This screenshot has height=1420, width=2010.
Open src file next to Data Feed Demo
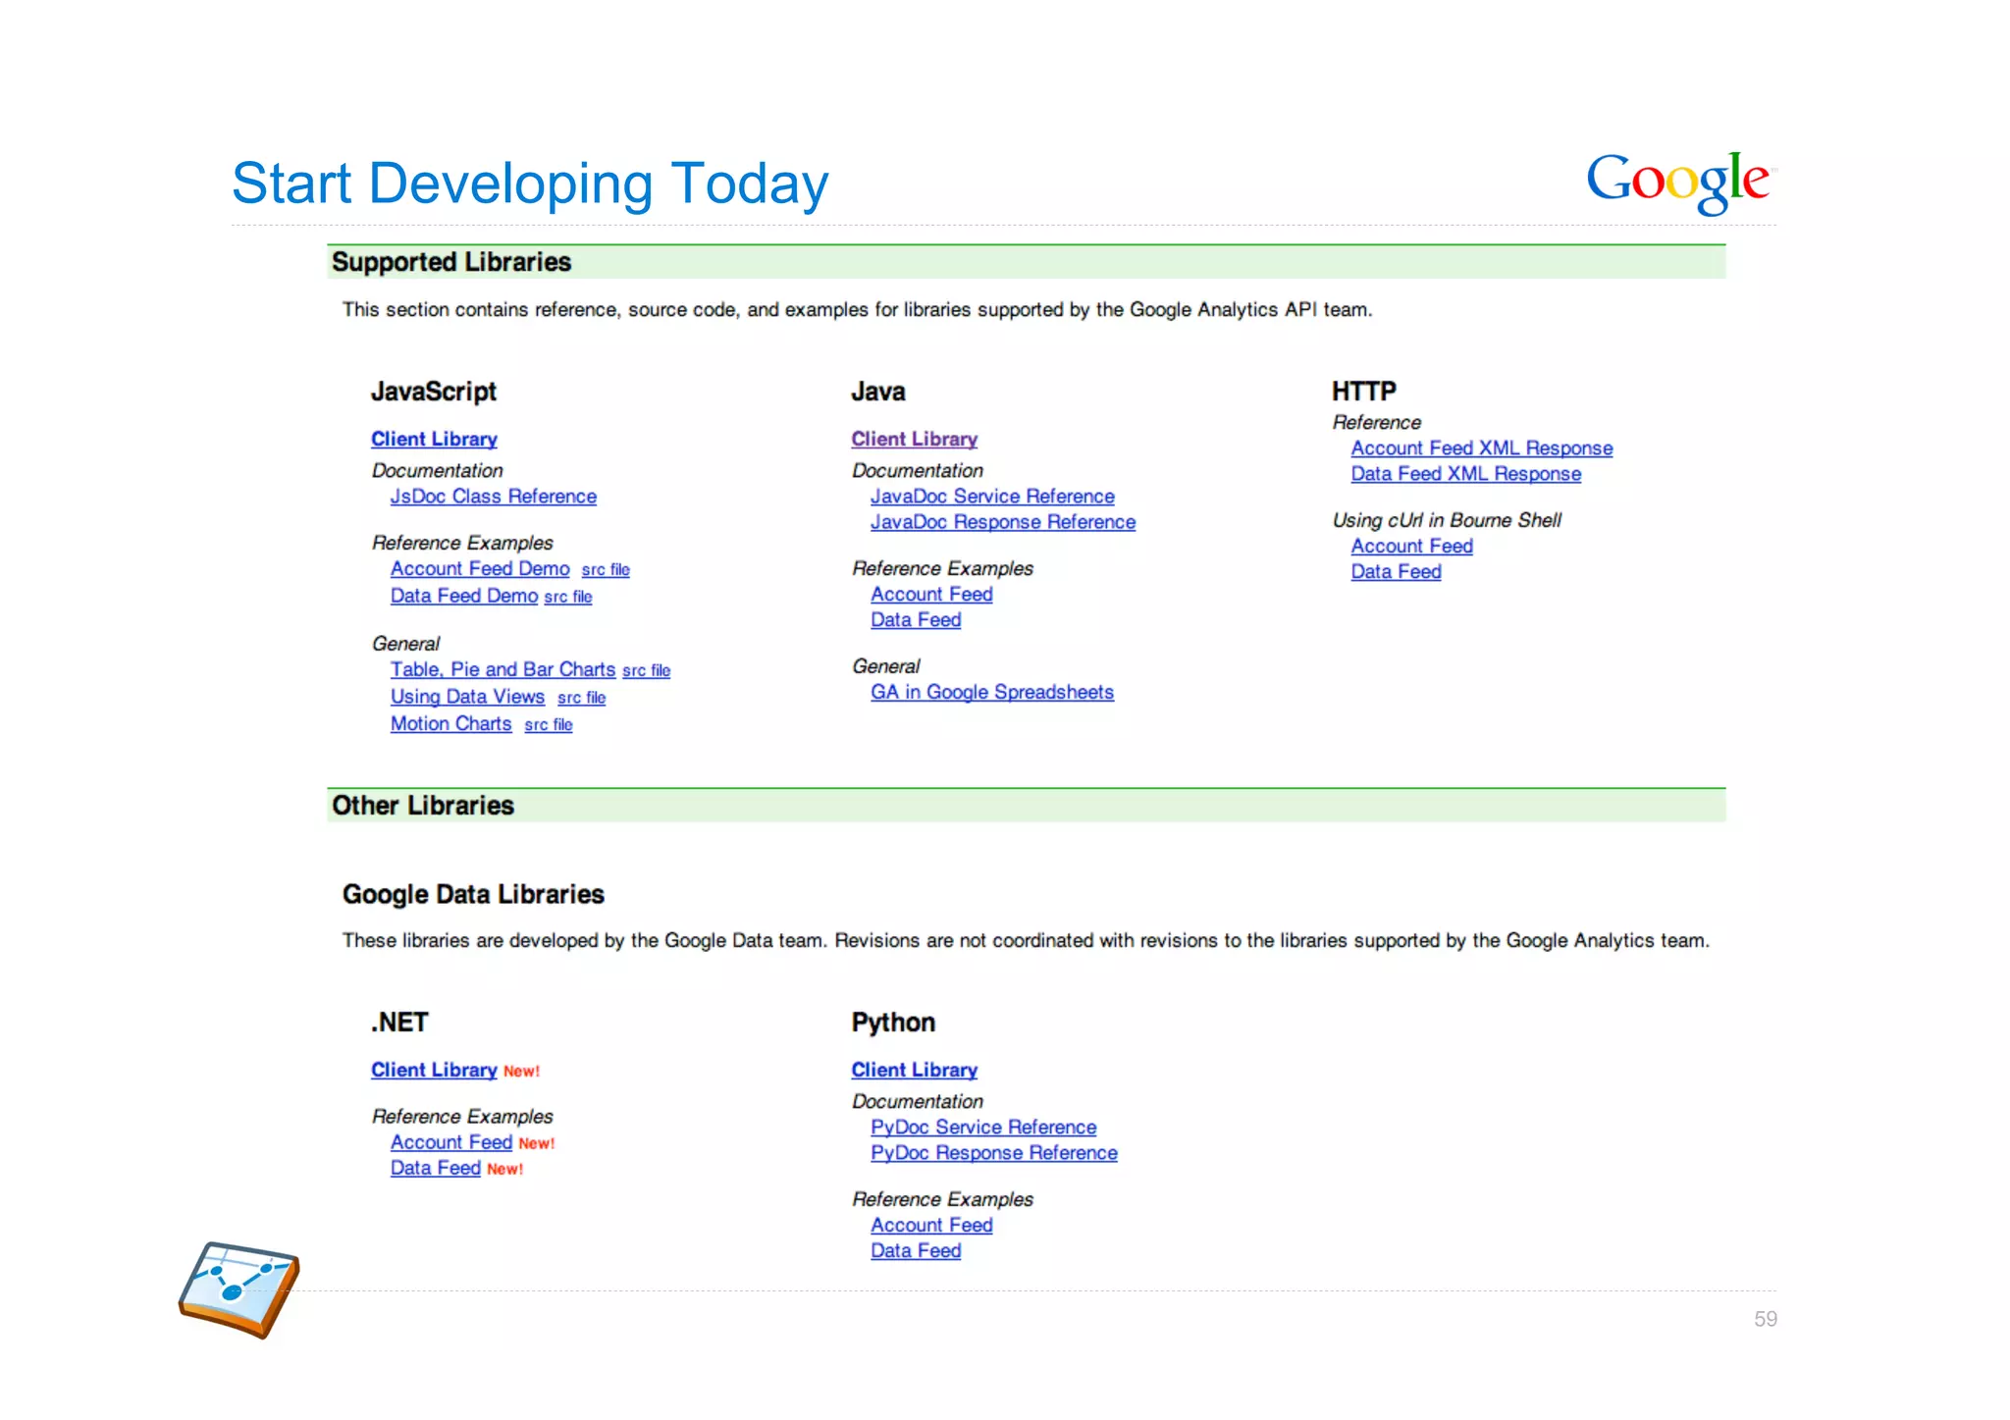tap(568, 597)
